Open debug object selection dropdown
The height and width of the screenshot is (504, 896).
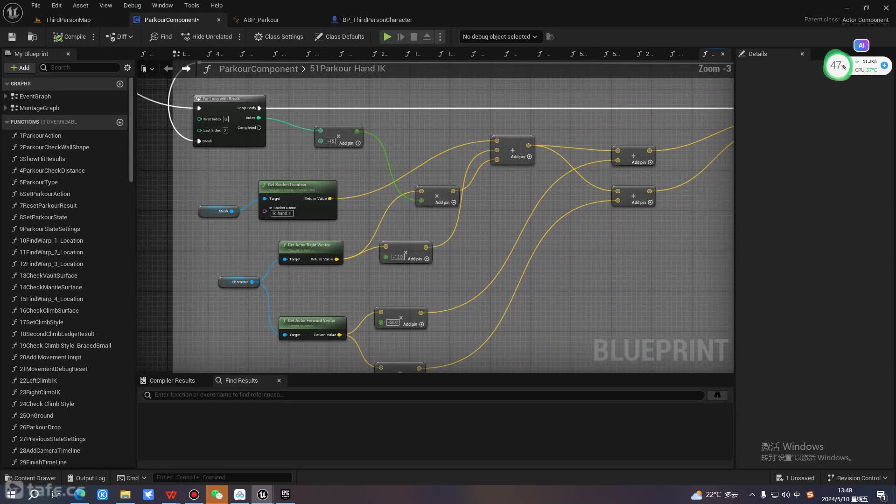click(500, 36)
